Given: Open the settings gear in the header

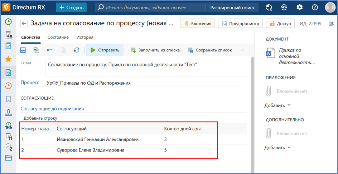Looking at the screenshot, I should tap(299, 8).
